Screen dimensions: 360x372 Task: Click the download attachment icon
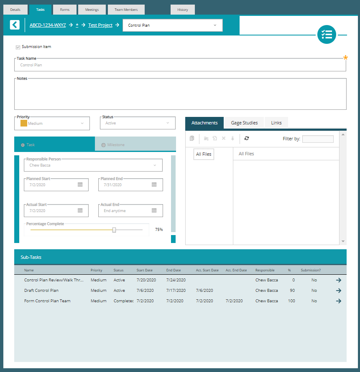pyautogui.click(x=232, y=138)
